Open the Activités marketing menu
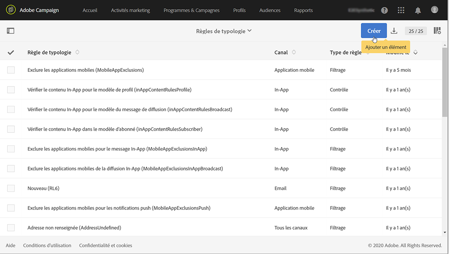Viewport: 449px width, 254px height. pos(130,10)
